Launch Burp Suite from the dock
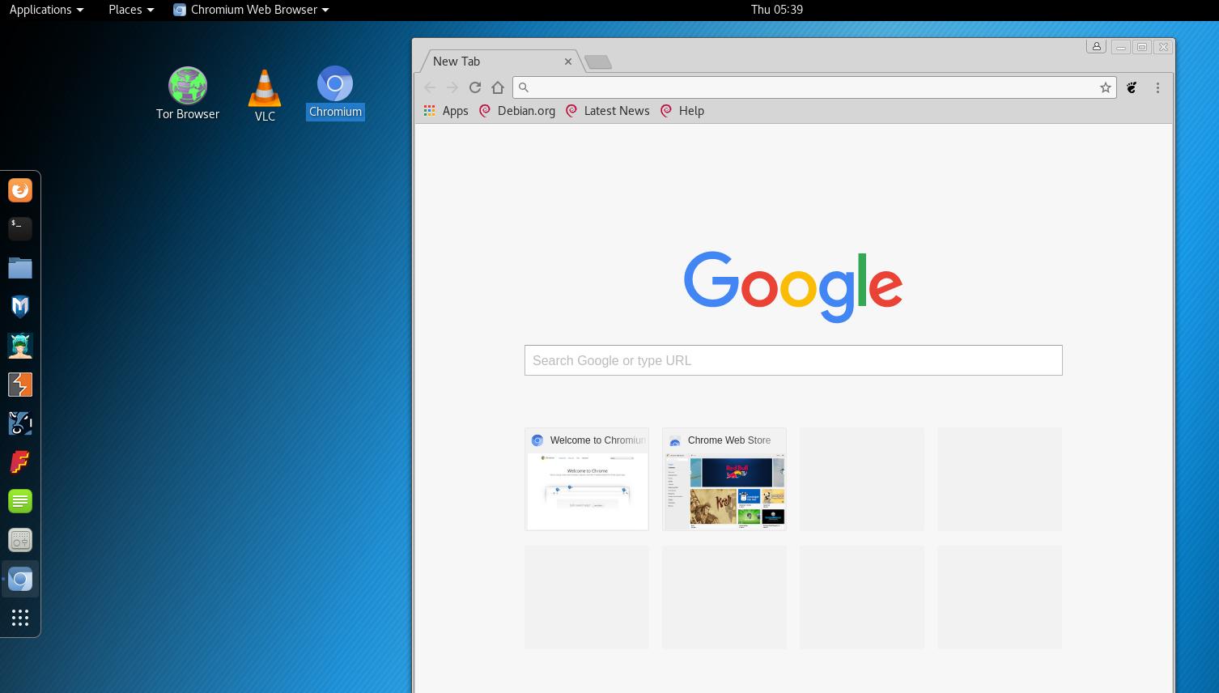This screenshot has width=1219, height=693. tap(20, 385)
